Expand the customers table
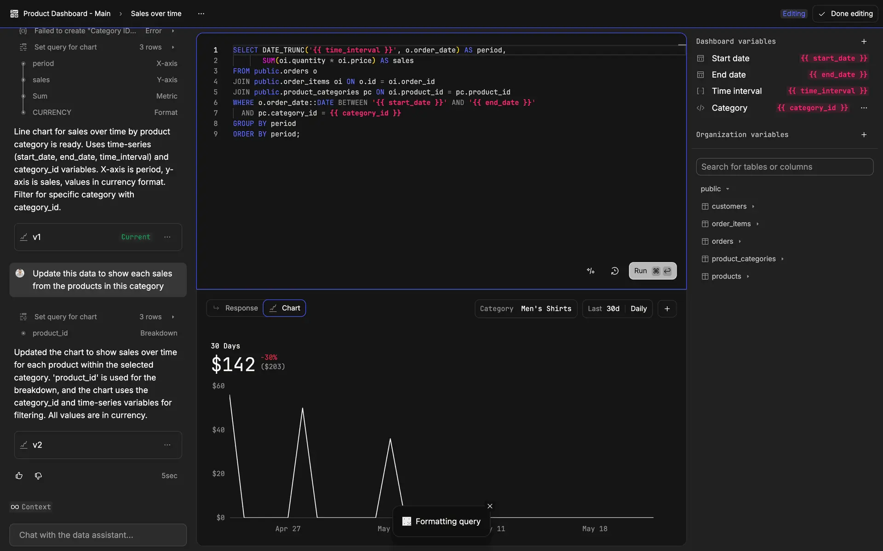The height and width of the screenshot is (551, 883). (729, 206)
